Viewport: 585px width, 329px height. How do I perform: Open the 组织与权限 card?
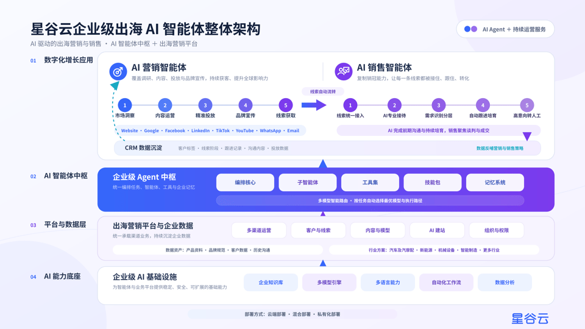497,230
